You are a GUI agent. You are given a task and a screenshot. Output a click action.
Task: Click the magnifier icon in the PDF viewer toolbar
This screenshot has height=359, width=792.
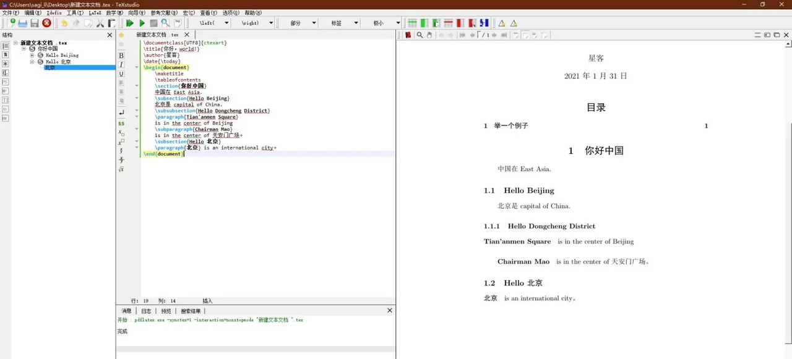420,35
